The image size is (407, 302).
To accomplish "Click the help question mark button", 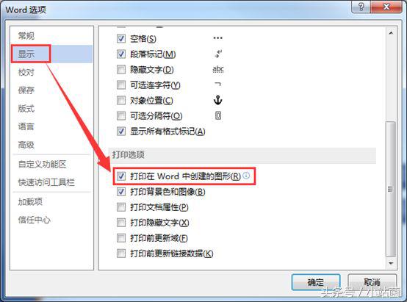I will [361, 7].
